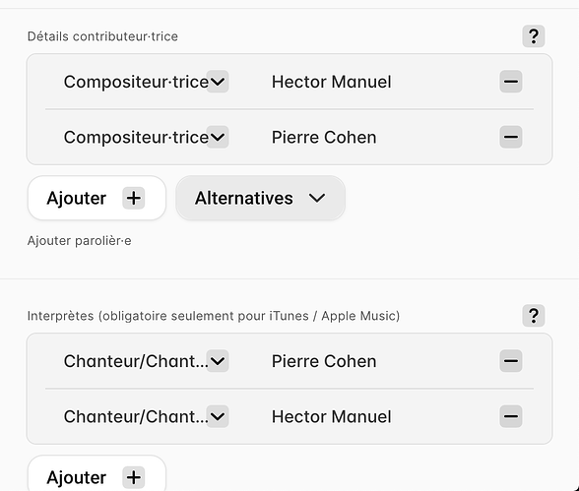Click plus icon in the performers Ajouter button
Viewport: 579px width, 491px height.
[134, 477]
